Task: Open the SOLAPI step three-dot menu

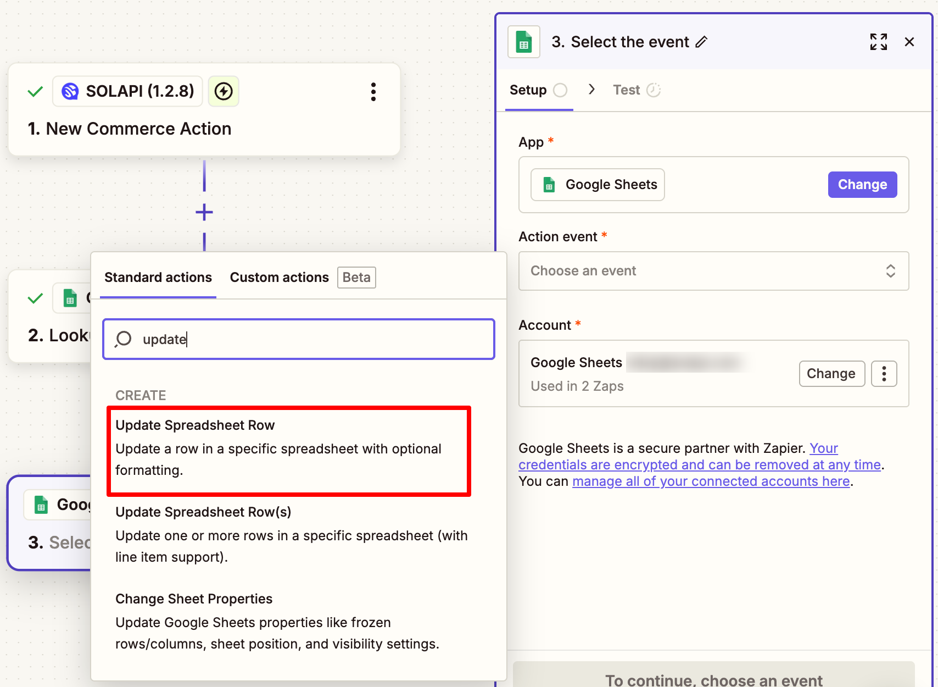Action: 373,92
